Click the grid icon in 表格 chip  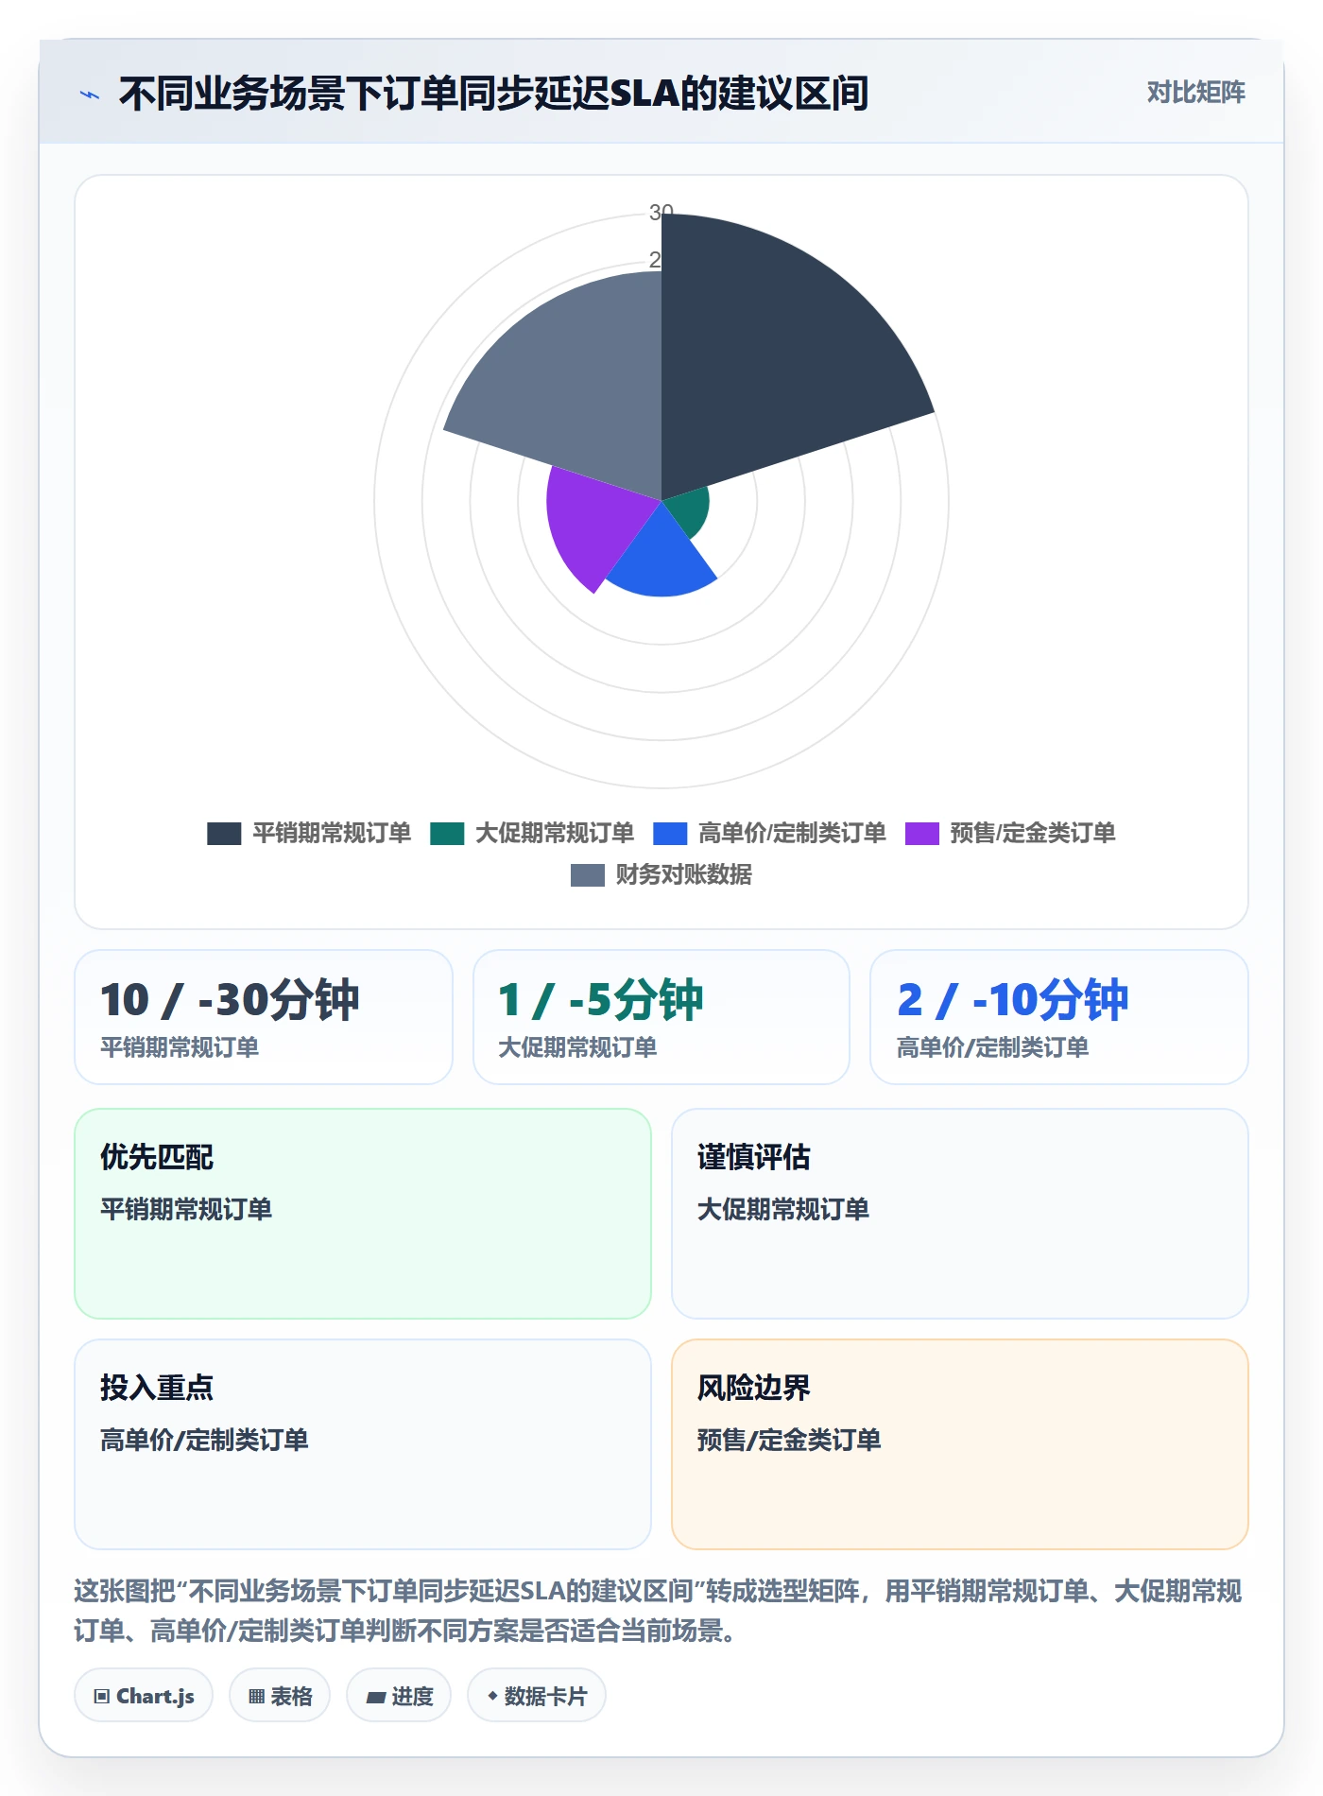pos(257,1697)
